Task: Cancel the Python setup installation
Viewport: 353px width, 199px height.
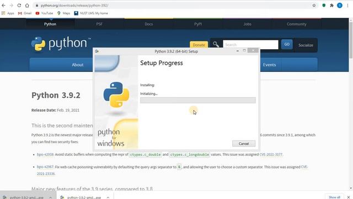Action: coord(244,144)
